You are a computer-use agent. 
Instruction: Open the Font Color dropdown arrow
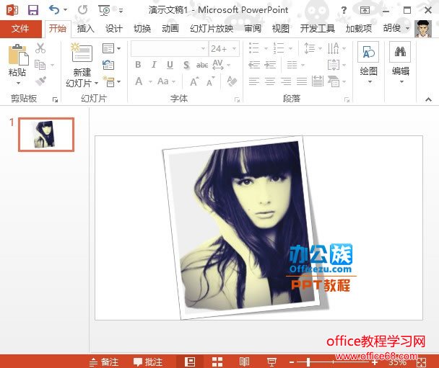point(150,81)
